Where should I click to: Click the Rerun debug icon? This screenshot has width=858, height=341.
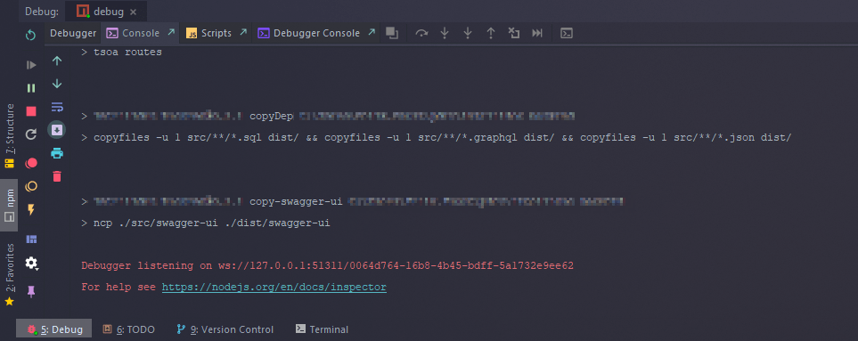[x=31, y=36]
